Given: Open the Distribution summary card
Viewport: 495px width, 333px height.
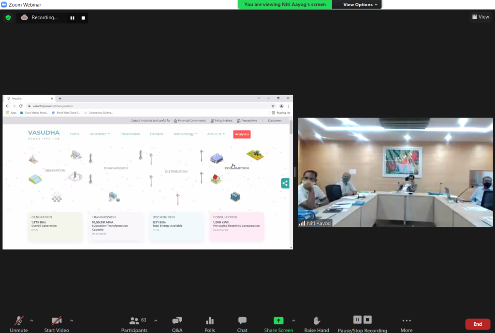Looking at the screenshot, I should point(176,226).
